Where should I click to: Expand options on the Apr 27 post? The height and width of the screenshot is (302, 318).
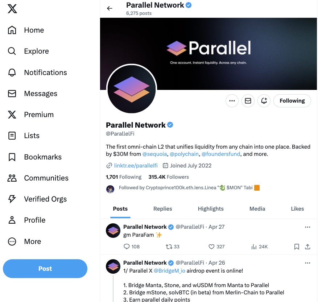(307, 227)
